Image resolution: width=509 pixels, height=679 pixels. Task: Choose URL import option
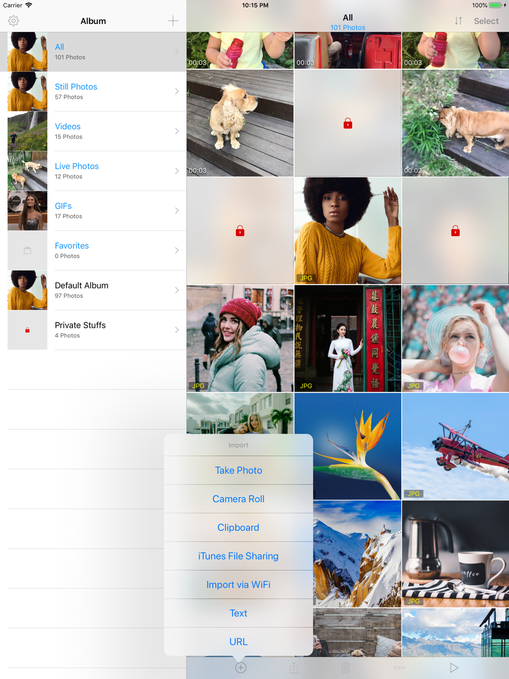pyautogui.click(x=238, y=641)
